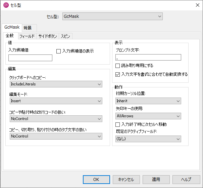The image size is (203, 188).
Task: Open 改行コードの扱い dropdown showing NoControl
Action: [x=56, y=119]
